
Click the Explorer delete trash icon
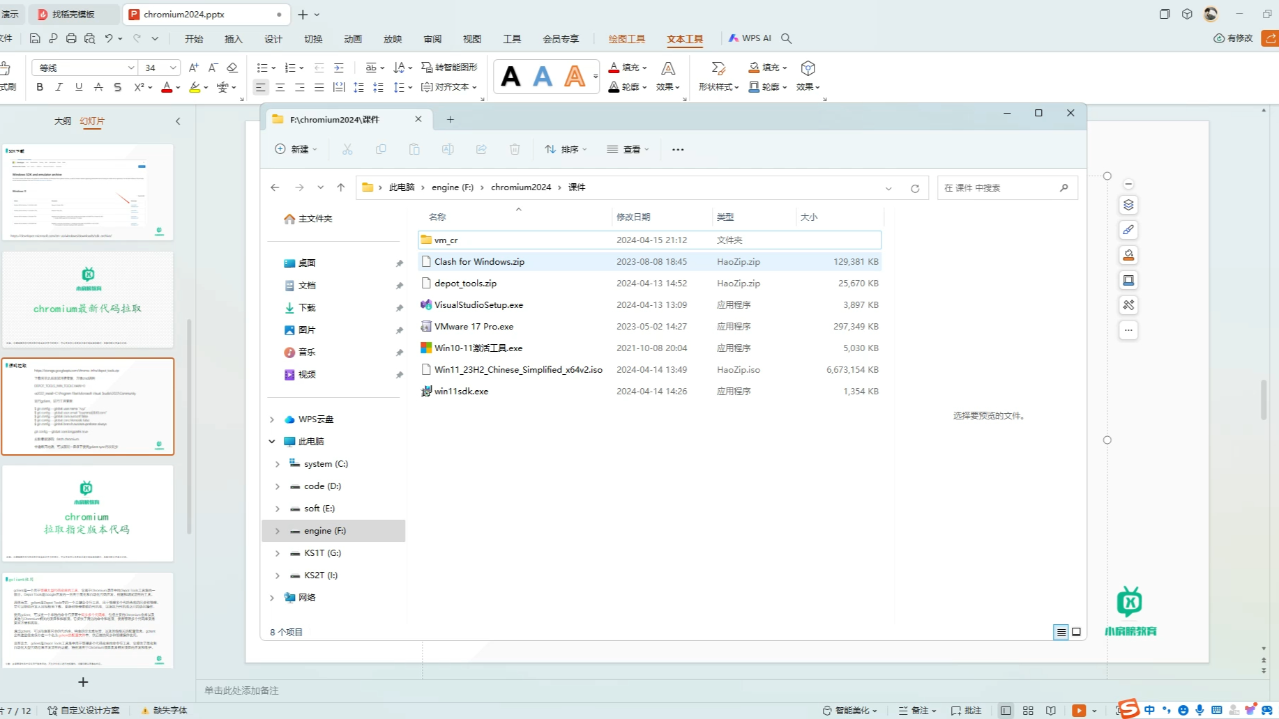tap(515, 149)
